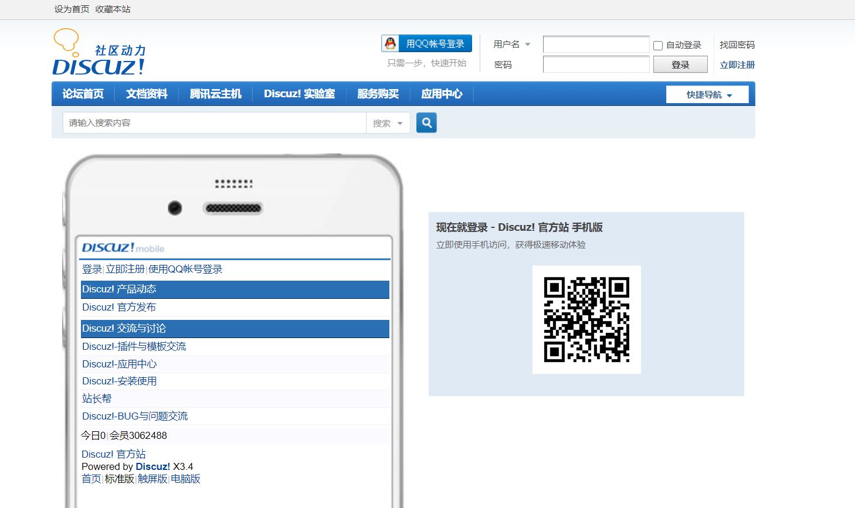Click 使用QQ帐号登录 in phone preview
This screenshot has height=508, width=855.
coord(185,269)
